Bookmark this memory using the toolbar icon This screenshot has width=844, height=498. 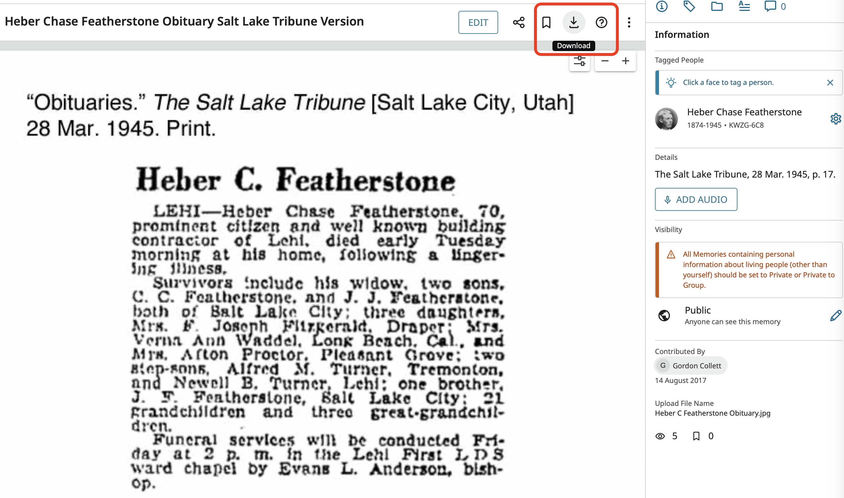(546, 22)
